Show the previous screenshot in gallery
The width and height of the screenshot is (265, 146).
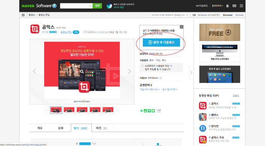tap(34, 71)
